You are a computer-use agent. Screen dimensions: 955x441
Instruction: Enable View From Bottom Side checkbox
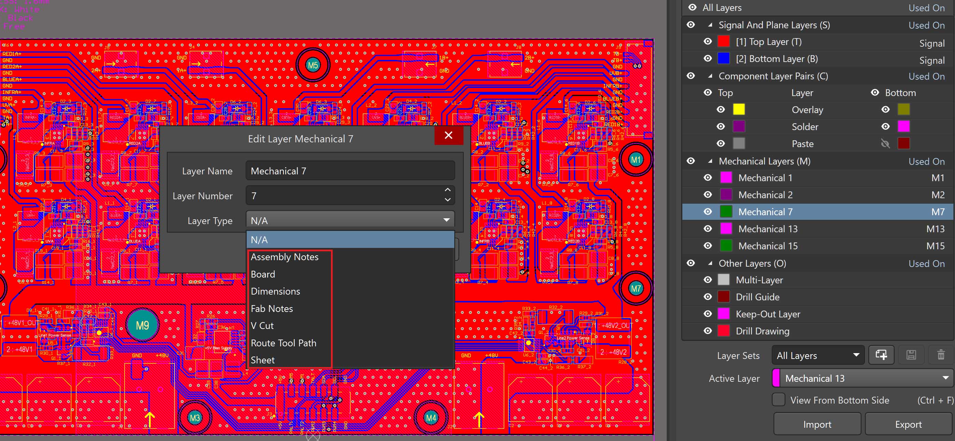pyautogui.click(x=779, y=399)
